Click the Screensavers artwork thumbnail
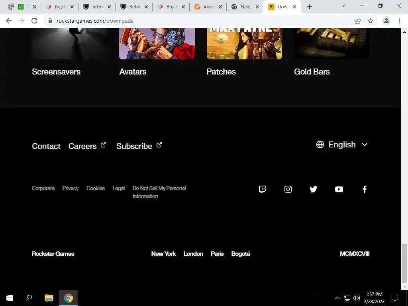Viewport: 408px width, 306px height. 69,44
